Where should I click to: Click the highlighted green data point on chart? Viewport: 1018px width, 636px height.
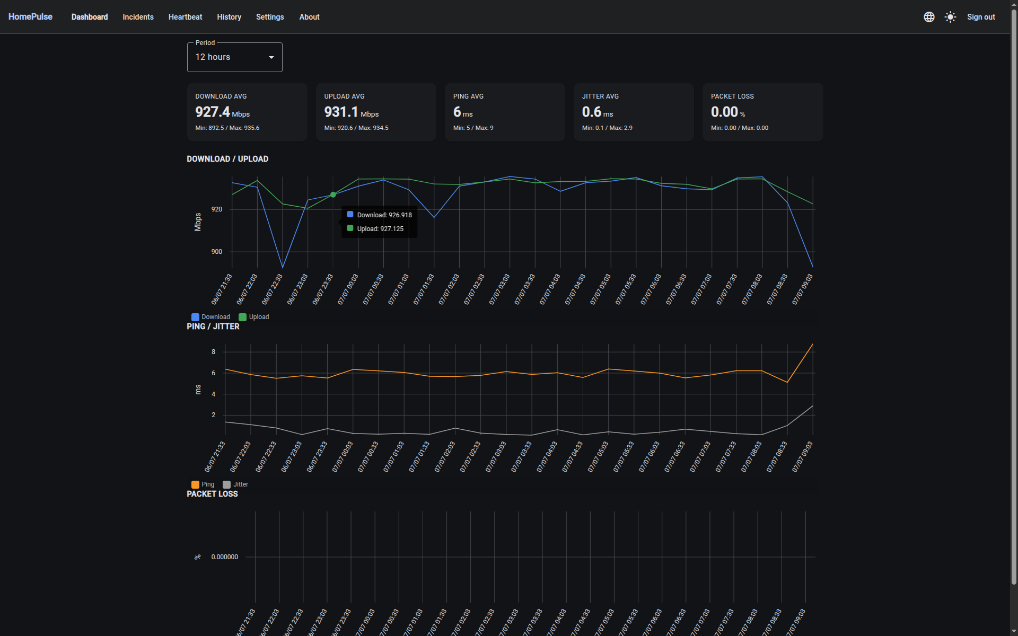pyautogui.click(x=333, y=195)
